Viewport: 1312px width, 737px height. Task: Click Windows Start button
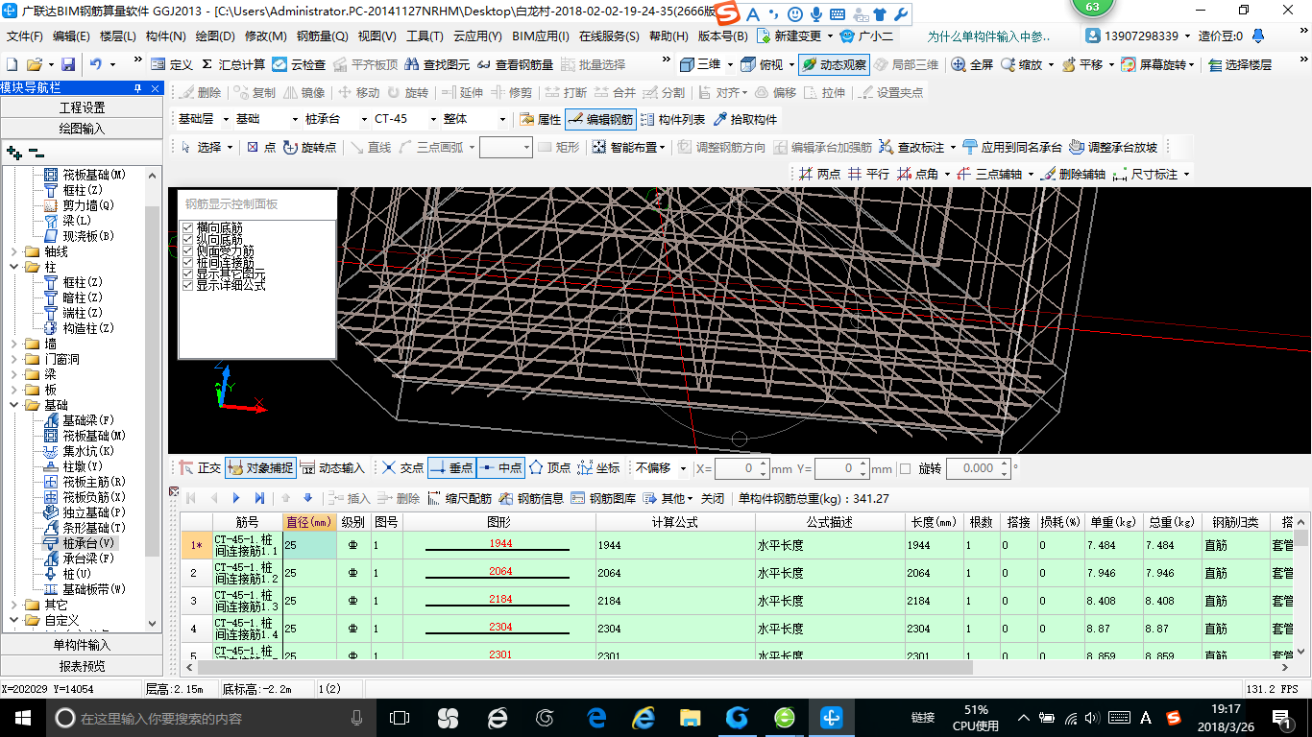coord(22,718)
